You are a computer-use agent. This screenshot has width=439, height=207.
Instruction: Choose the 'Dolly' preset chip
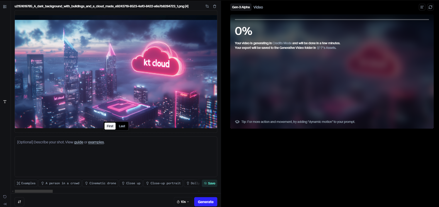click(x=192, y=183)
